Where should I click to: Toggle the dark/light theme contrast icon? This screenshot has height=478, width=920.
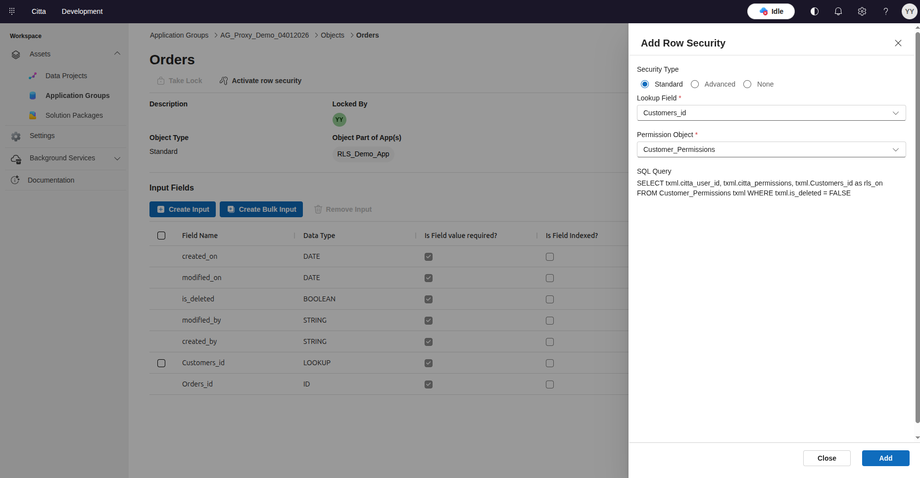pos(814,11)
